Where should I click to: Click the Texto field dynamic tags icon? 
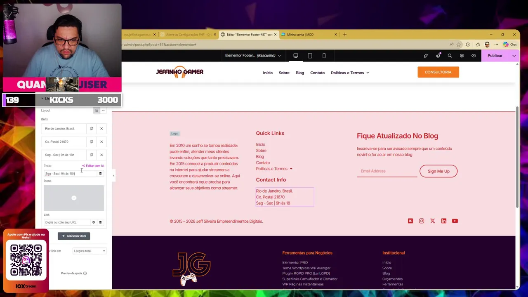100,174
